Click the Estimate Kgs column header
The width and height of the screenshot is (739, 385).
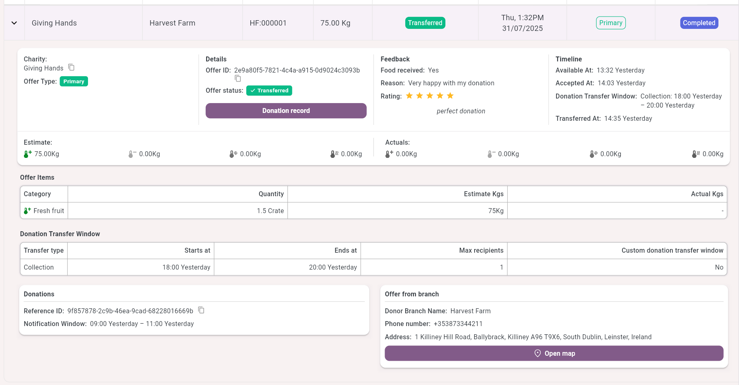coord(483,194)
